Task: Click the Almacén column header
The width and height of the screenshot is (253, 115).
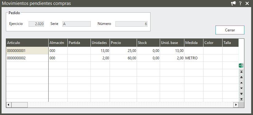Action: (x=58, y=43)
